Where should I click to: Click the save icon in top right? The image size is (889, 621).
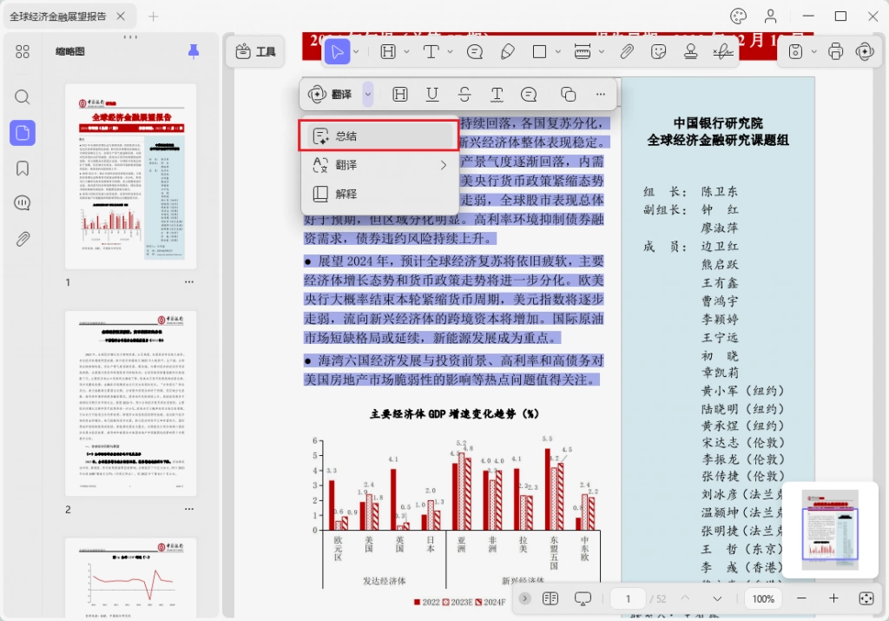(796, 52)
